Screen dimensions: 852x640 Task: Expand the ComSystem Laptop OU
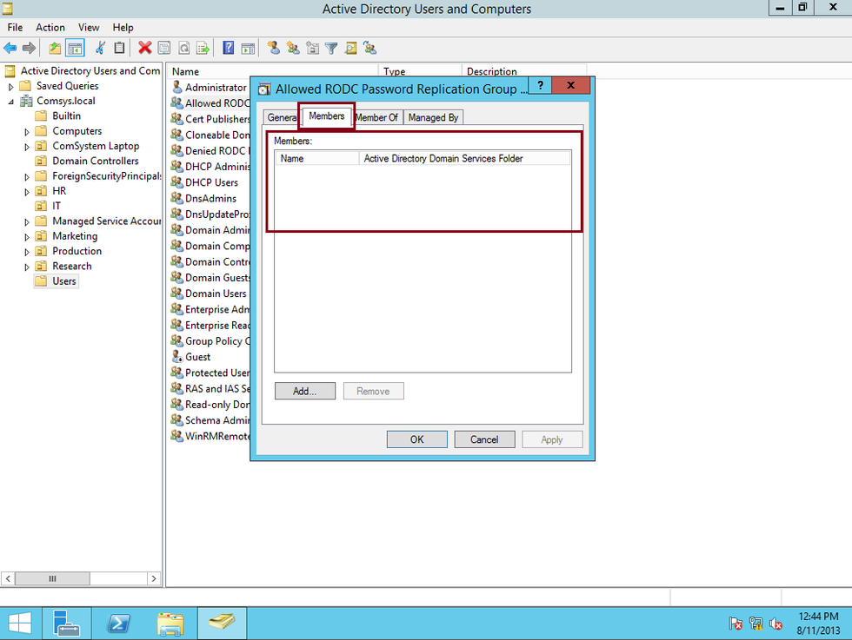tap(27, 147)
